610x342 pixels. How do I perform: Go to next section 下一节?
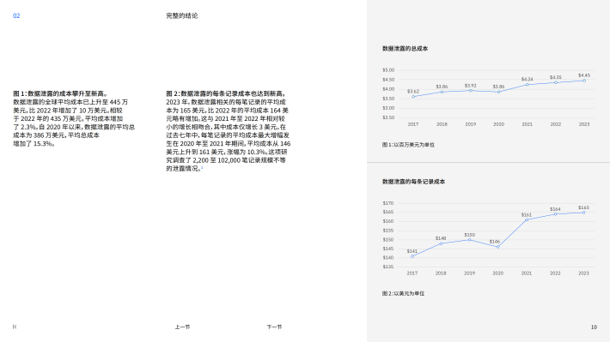(x=274, y=327)
